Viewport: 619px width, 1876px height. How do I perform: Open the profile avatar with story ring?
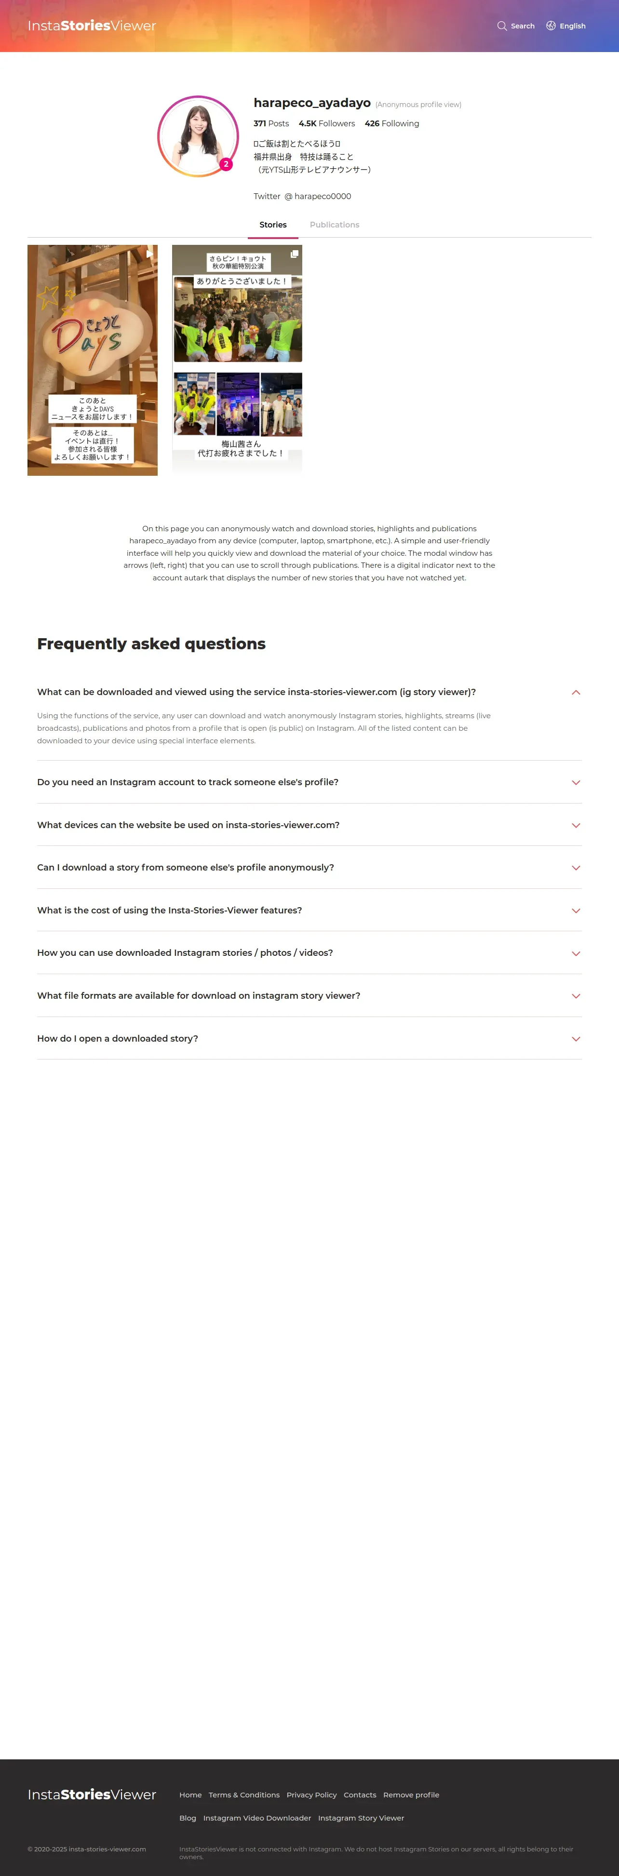198,136
